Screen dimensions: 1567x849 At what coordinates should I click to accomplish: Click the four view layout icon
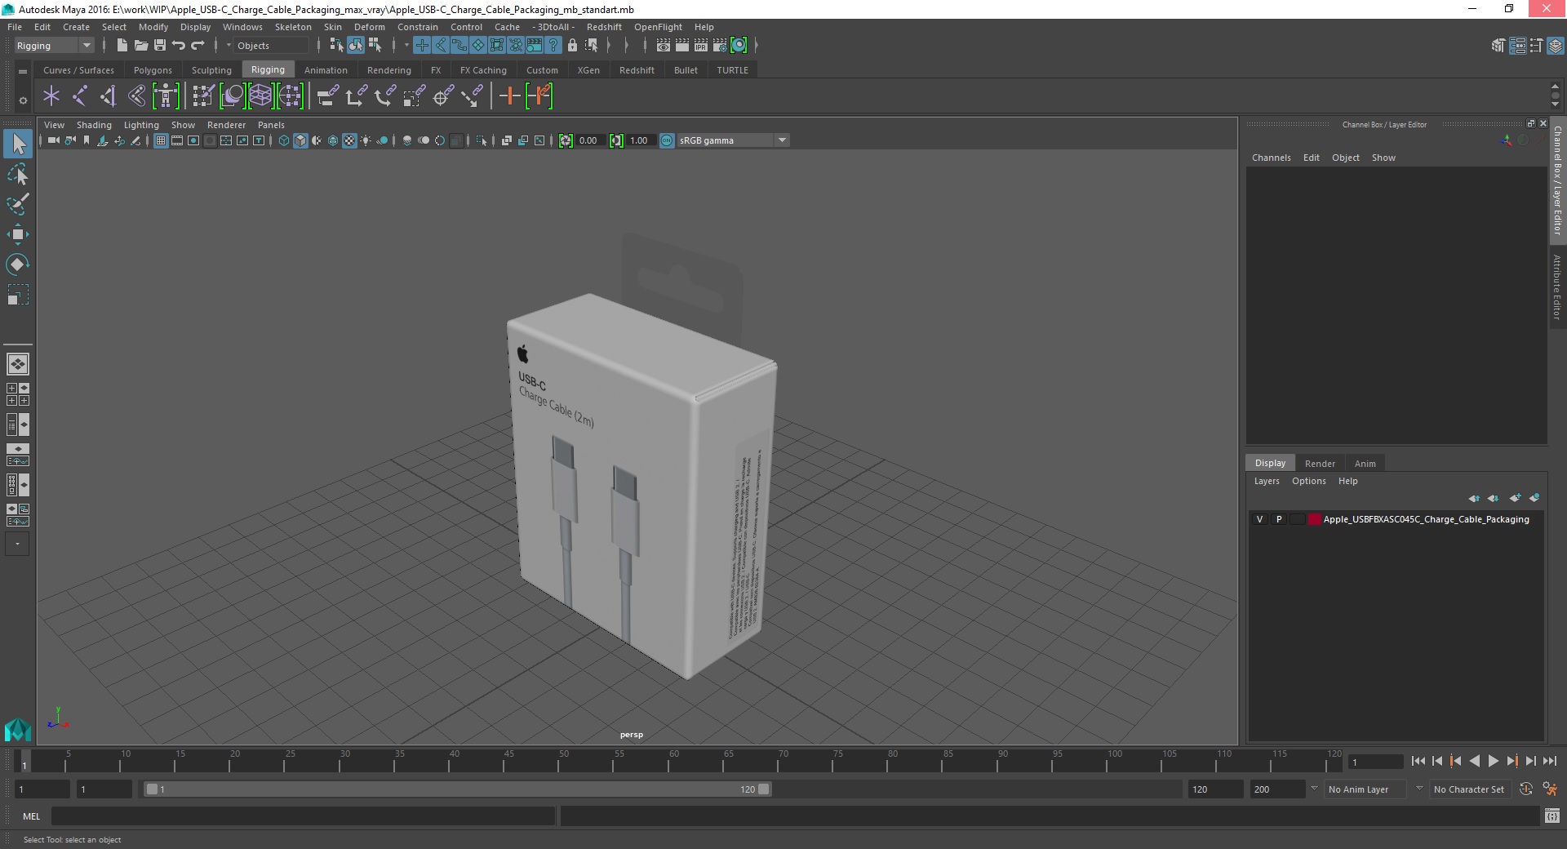tap(17, 394)
